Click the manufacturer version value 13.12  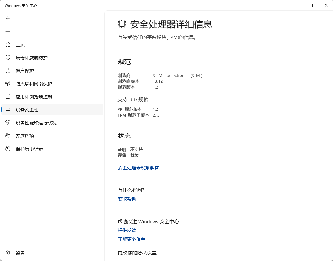point(158,81)
